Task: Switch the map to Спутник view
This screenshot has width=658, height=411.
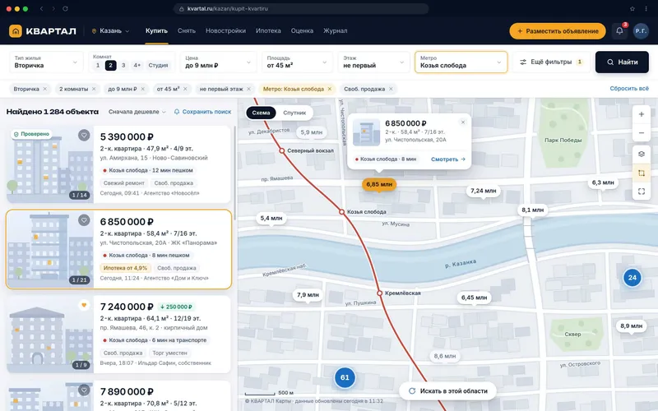Action: coord(294,113)
